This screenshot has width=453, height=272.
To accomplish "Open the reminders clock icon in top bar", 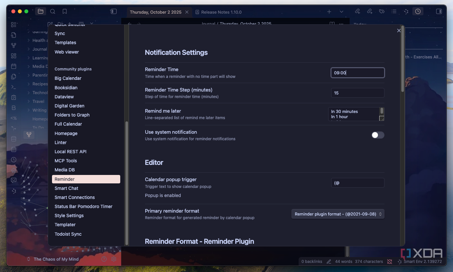I will (x=418, y=11).
